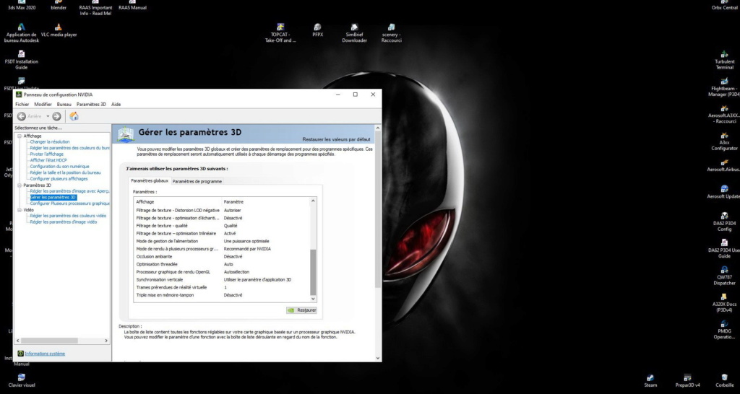Collapse the Paramètres 3D tree node
740x394 pixels.
coord(20,185)
